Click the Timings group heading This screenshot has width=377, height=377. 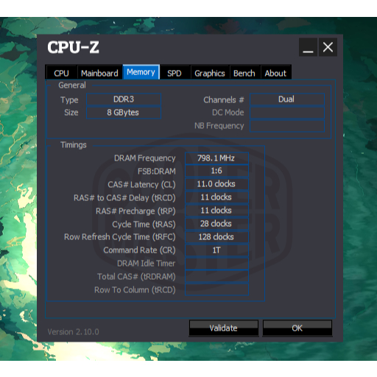point(74,145)
